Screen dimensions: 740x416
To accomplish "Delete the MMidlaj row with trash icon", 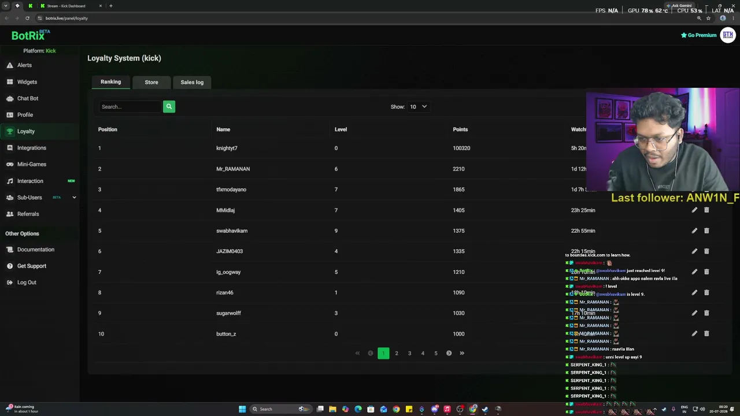I will [706, 210].
